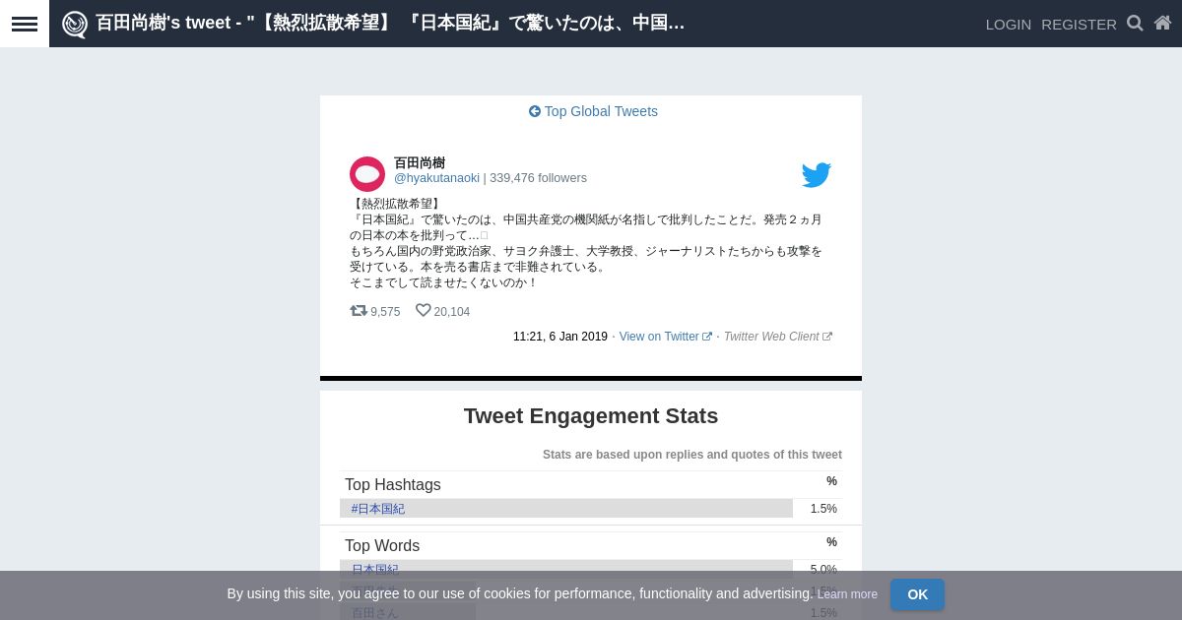
Task: Open the LOGIN link
Action: [x=1009, y=24]
